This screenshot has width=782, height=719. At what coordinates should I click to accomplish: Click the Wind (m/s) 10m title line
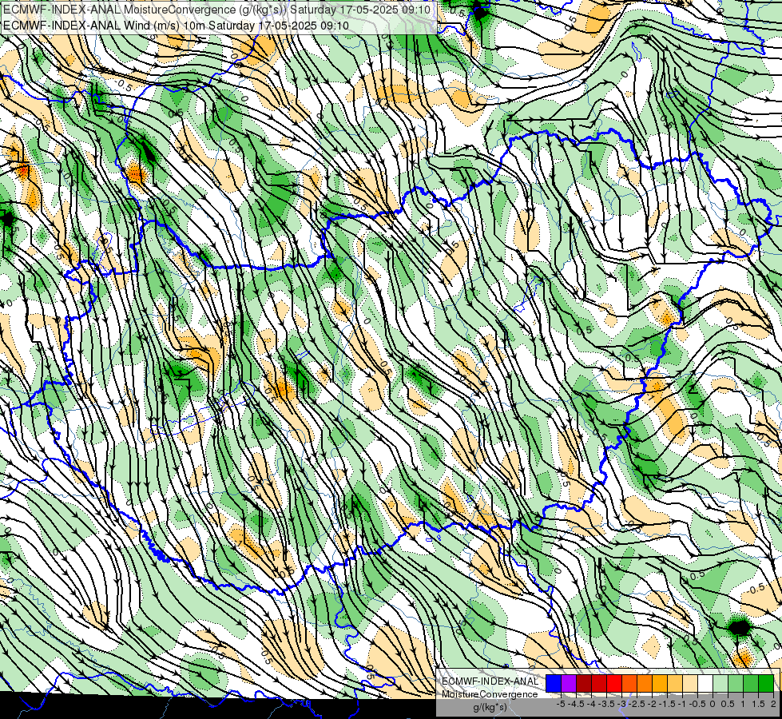coord(176,25)
